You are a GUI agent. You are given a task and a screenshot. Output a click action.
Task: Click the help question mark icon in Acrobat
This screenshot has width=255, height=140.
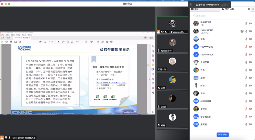pyautogui.click(x=145, y=38)
